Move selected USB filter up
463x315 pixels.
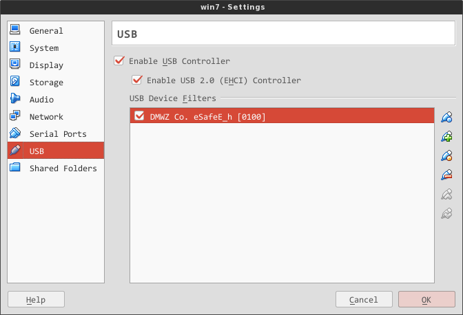446,195
